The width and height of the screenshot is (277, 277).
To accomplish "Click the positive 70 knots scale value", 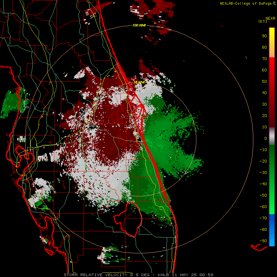I will [264, 59].
